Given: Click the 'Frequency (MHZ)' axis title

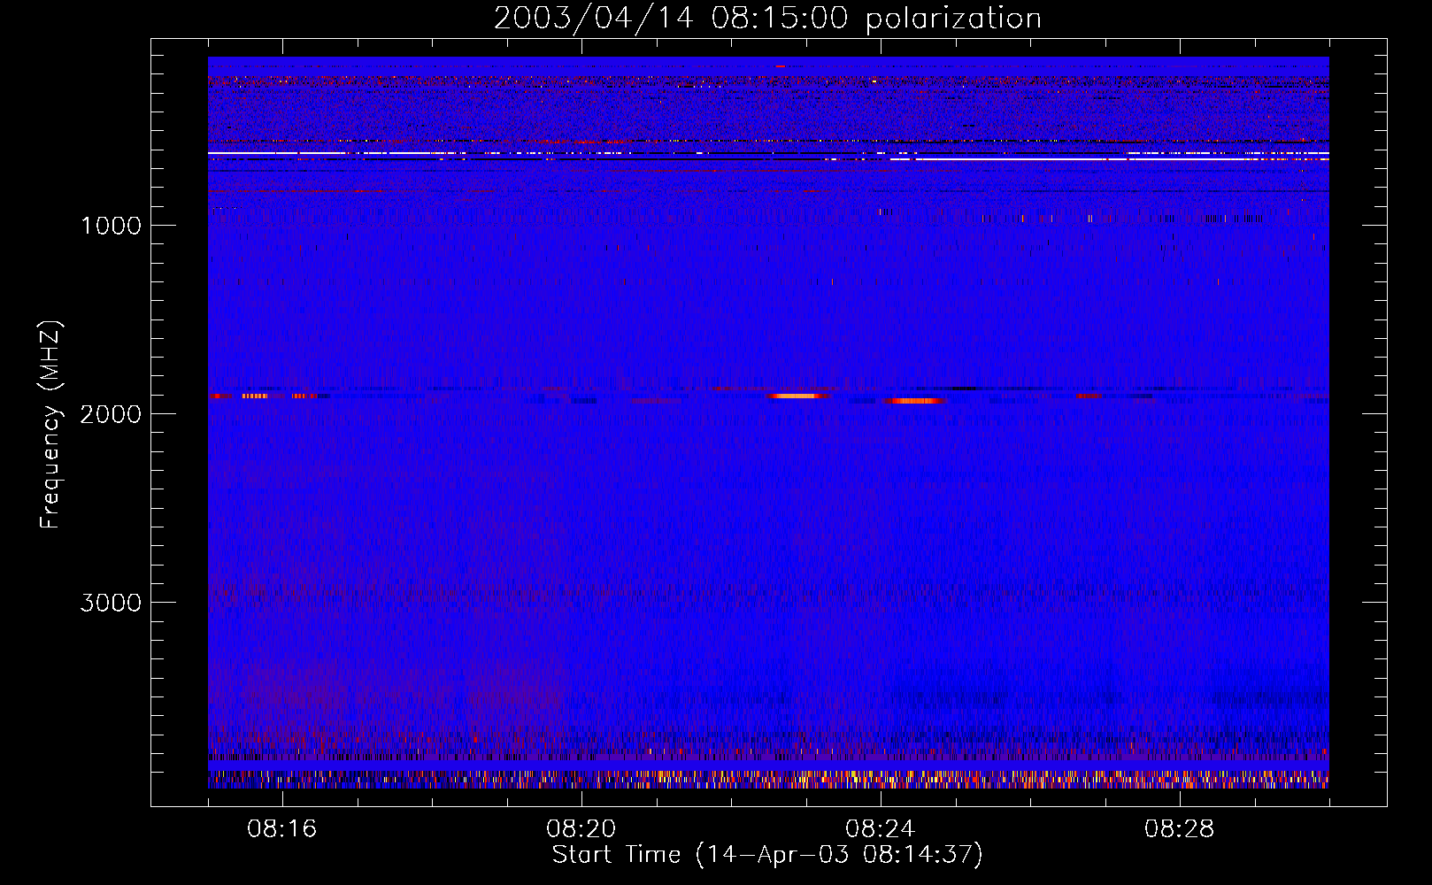Looking at the screenshot, I should (50, 425).
